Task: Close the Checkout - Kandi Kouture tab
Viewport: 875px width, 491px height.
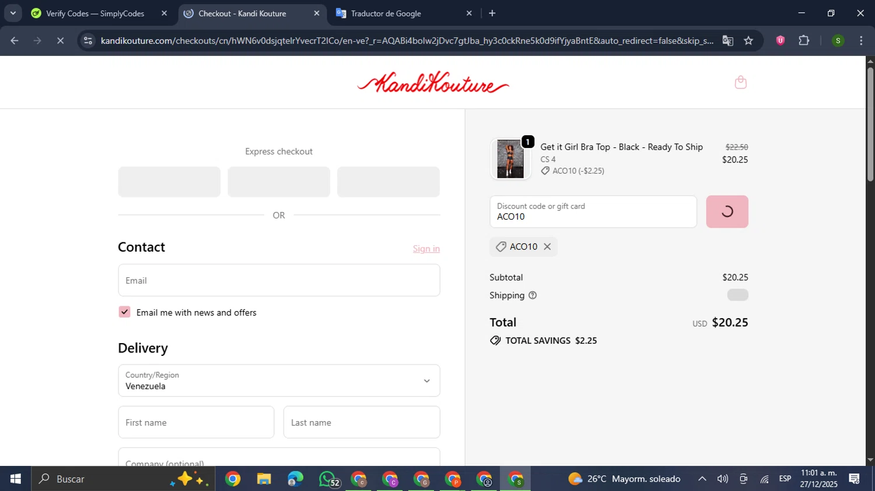Action: point(317,13)
